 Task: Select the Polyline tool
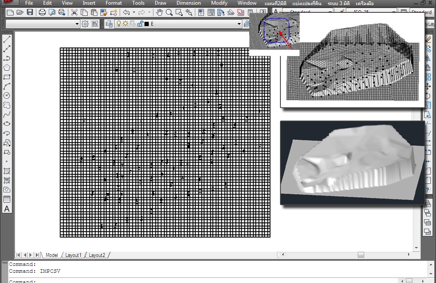click(x=7, y=58)
